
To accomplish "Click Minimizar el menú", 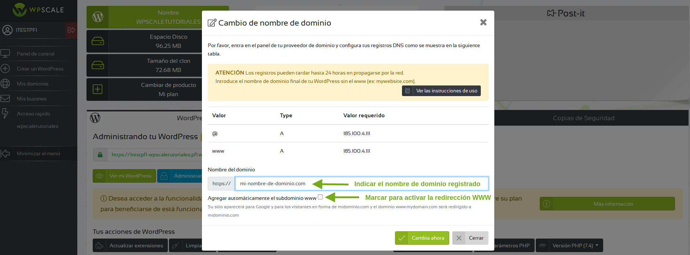I will pyautogui.click(x=38, y=153).
